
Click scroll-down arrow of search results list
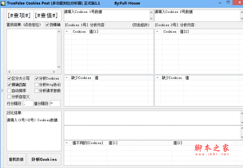tap(59, 67)
